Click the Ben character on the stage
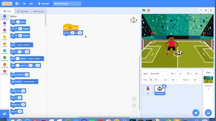216x121 pixels. (x=171, y=45)
